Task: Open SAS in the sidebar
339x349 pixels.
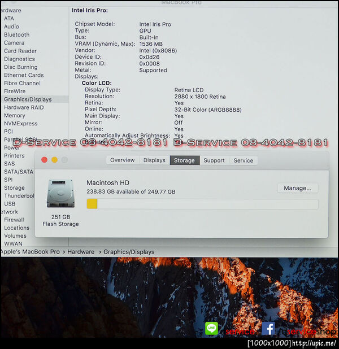Action: point(10,164)
